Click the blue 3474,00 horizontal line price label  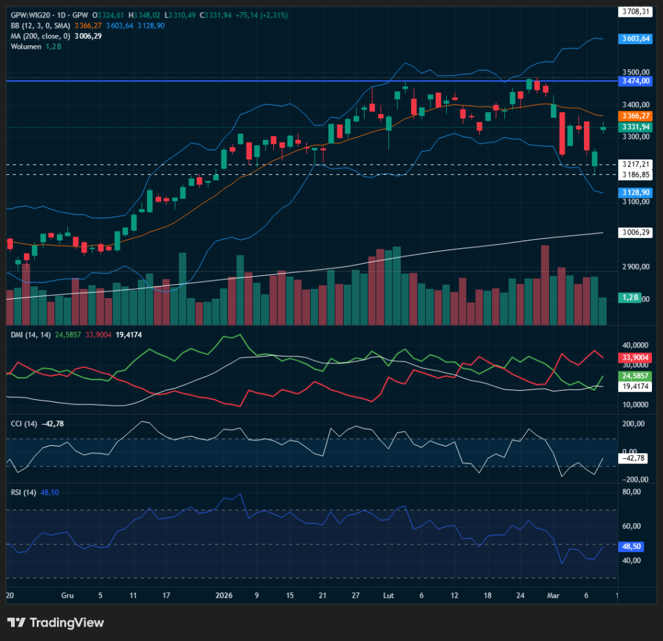635,80
